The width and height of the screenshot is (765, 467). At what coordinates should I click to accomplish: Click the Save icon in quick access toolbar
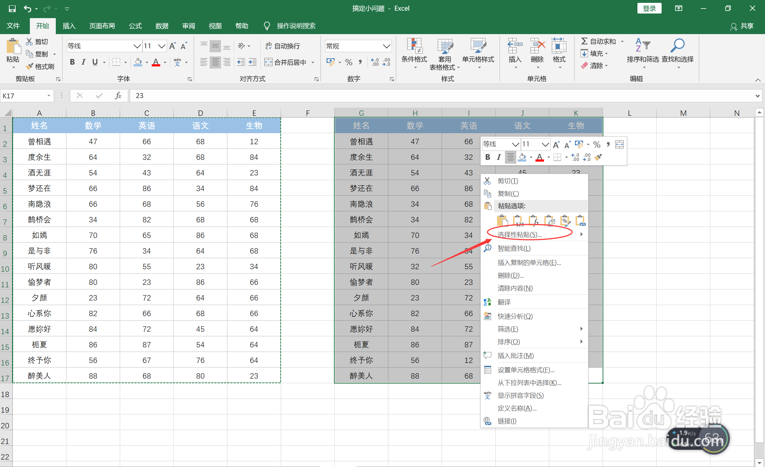coord(12,9)
